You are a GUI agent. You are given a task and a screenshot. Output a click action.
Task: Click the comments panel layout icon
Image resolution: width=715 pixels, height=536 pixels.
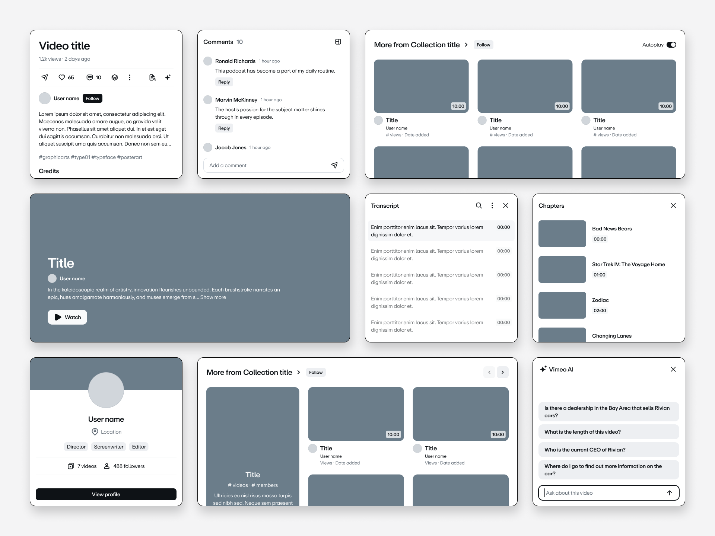tap(338, 42)
